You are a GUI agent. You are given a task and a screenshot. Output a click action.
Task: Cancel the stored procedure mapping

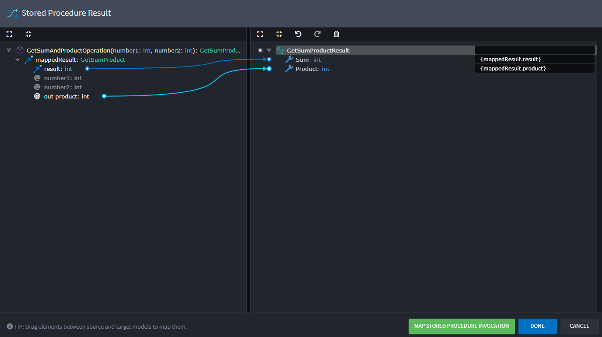point(579,326)
